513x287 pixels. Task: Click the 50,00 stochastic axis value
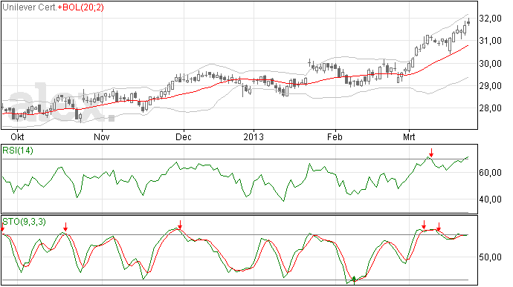point(490,257)
